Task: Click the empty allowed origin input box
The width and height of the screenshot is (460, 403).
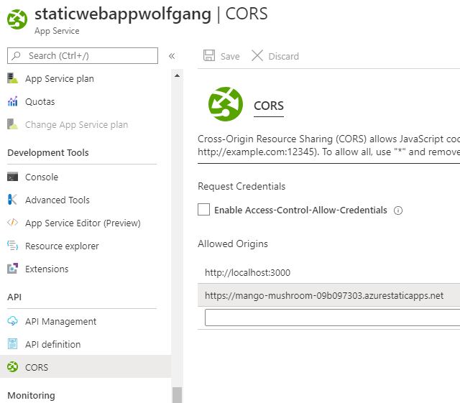Action: point(332,318)
